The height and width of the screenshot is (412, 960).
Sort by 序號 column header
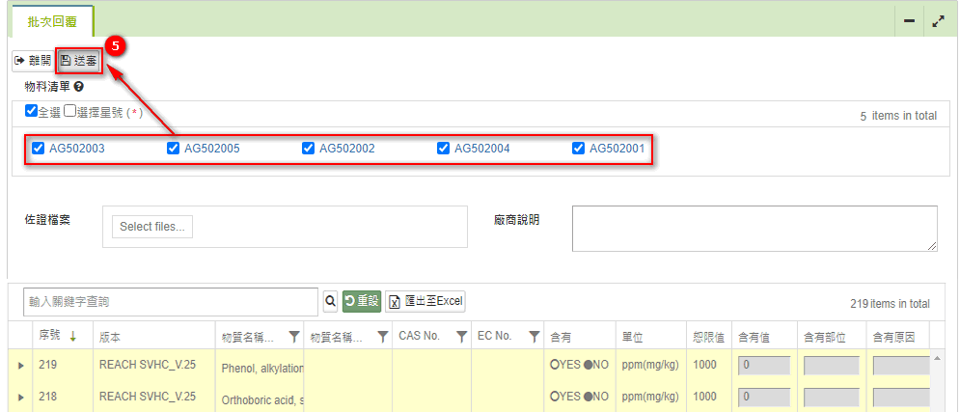click(50, 337)
